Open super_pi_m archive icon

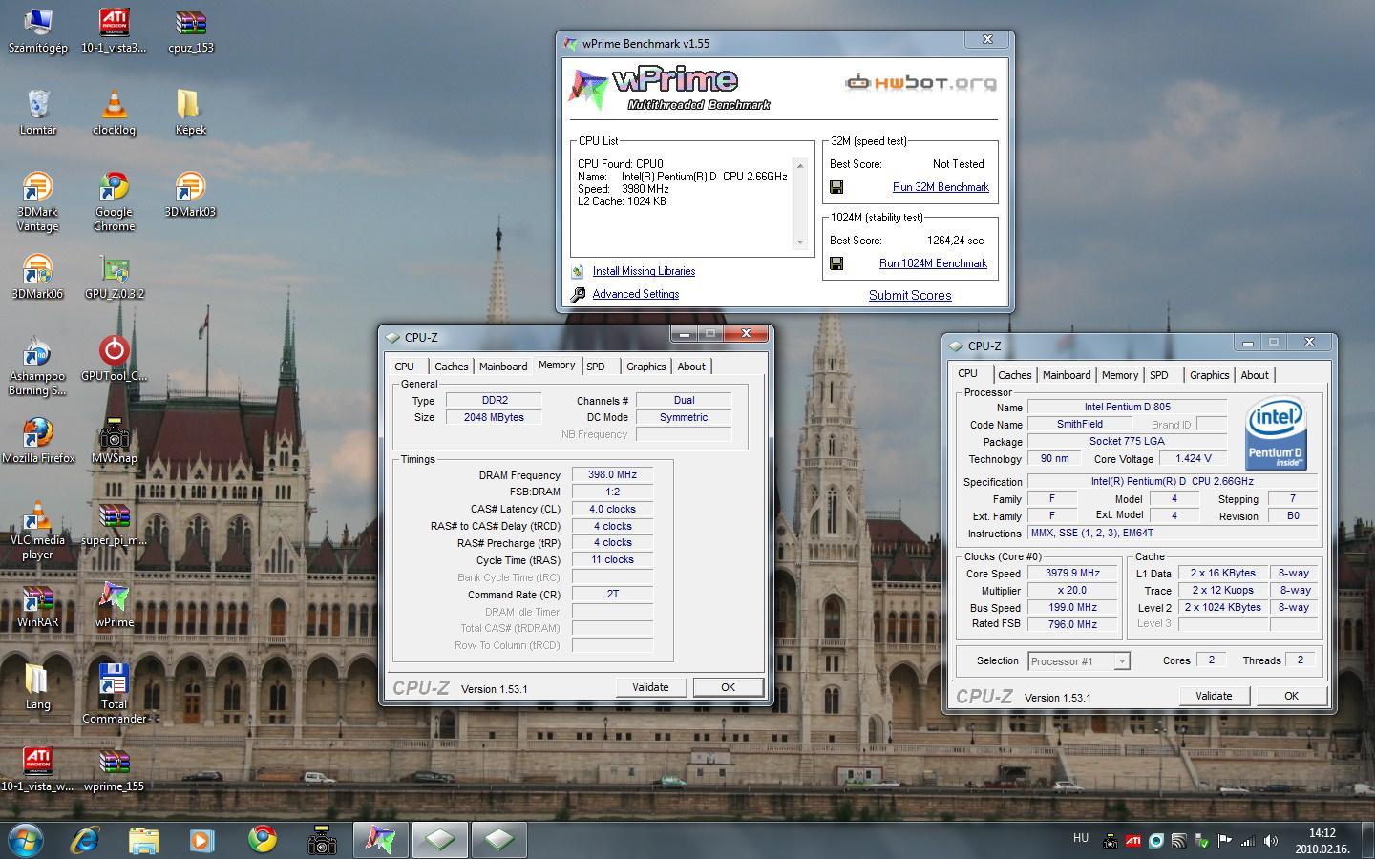114,523
